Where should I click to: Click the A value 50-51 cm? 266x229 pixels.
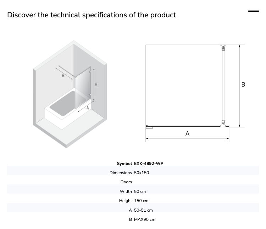click(x=143, y=210)
